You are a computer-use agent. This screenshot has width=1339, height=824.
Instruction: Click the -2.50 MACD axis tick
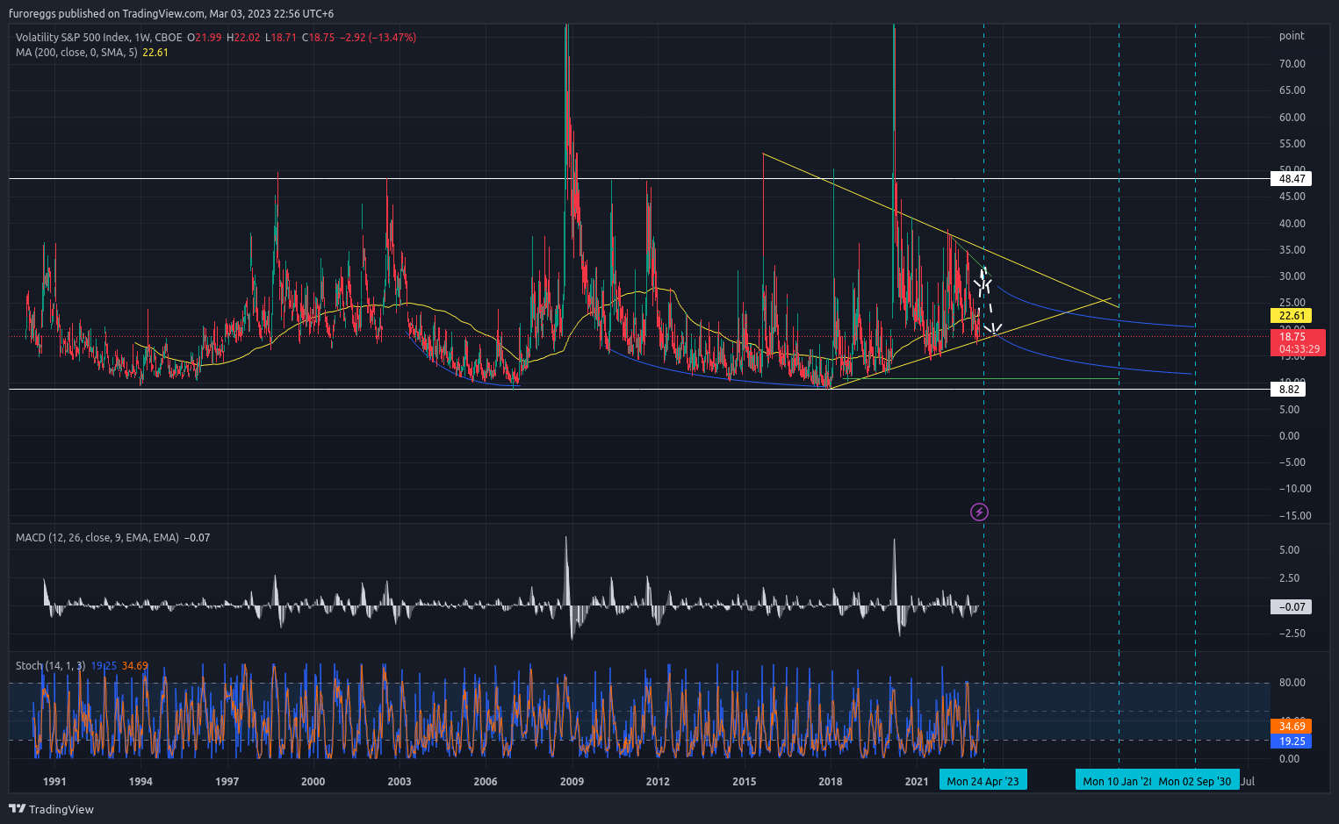pos(1292,634)
